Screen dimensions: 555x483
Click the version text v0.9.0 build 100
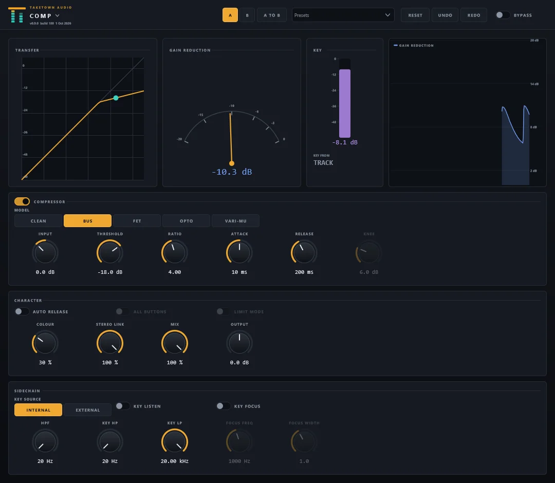point(42,23)
